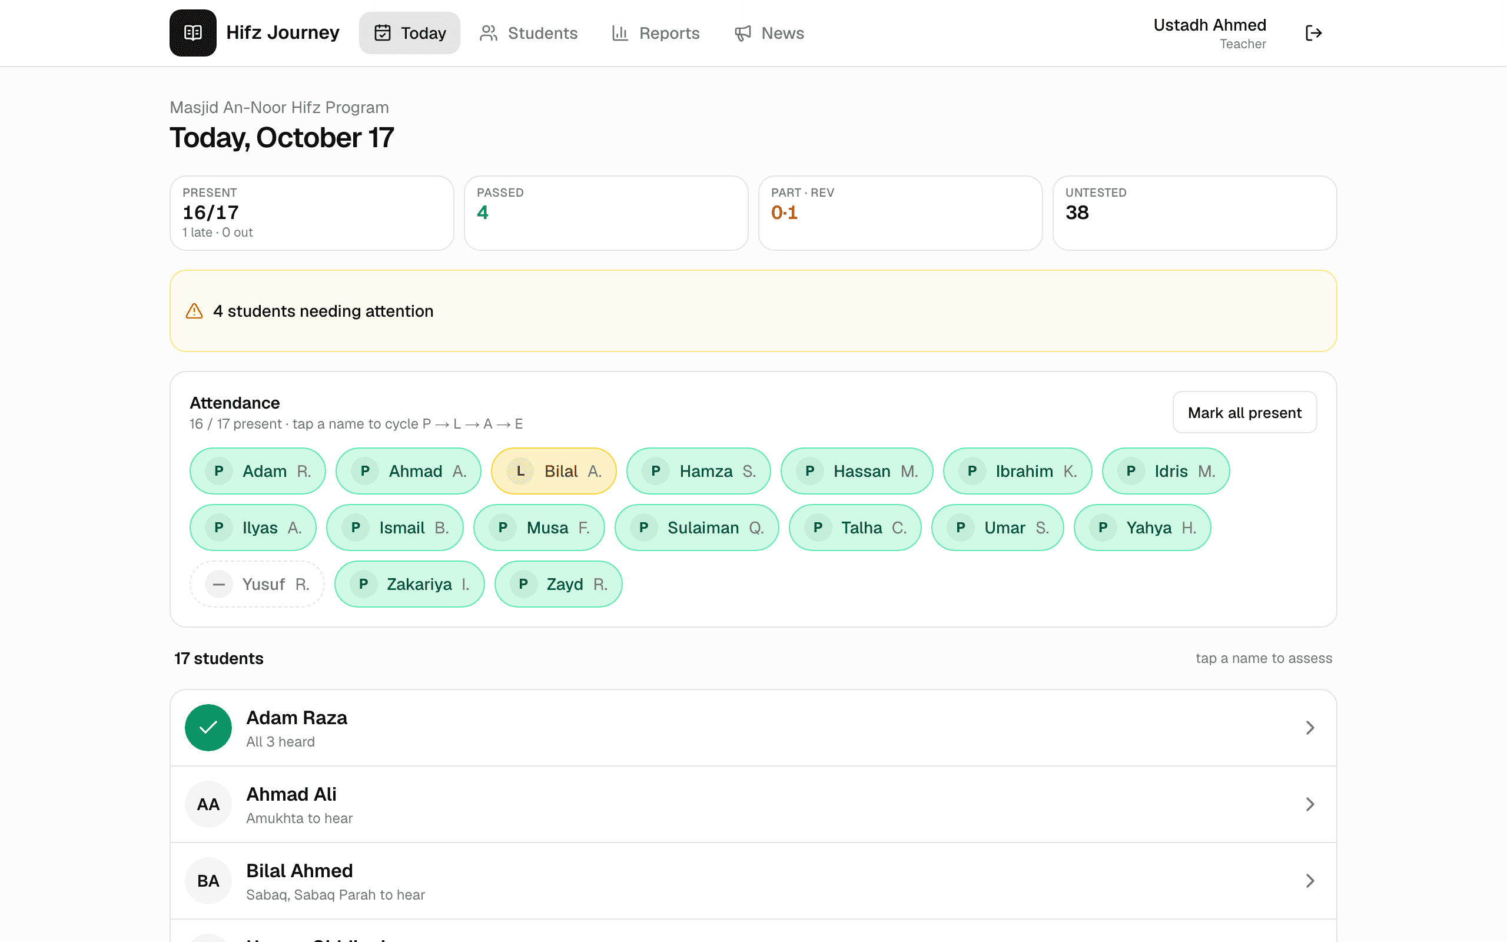Select Adam Raza's name to assess

pyautogui.click(x=297, y=718)
